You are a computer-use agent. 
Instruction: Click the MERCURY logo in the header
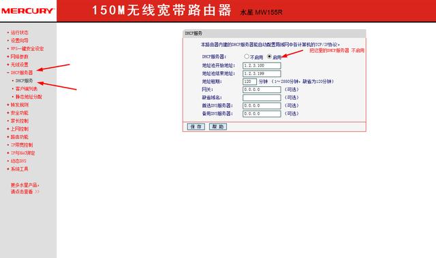(27, 11)
